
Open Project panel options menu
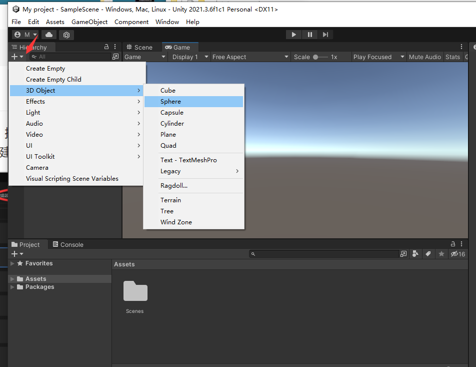tap(461, 244)
